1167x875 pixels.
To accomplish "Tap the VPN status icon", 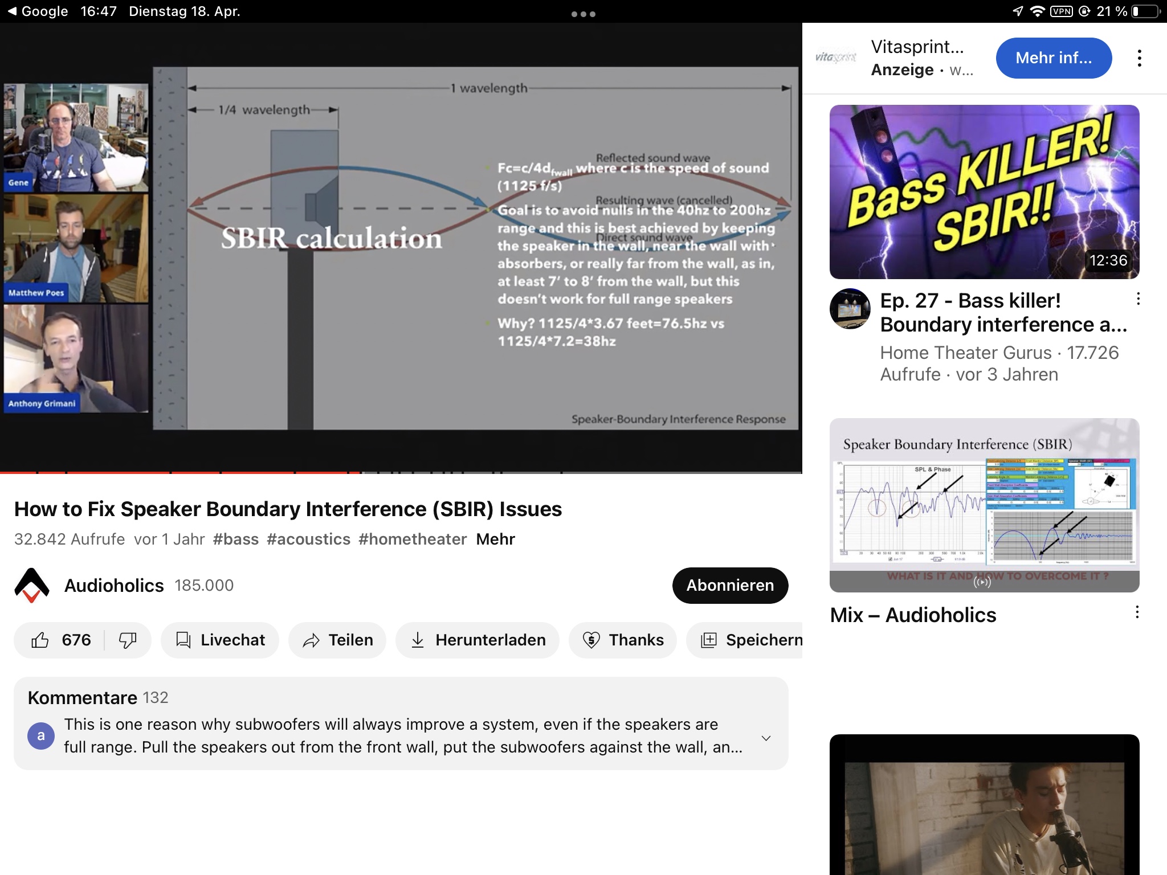I will [x=1061, y=11].
